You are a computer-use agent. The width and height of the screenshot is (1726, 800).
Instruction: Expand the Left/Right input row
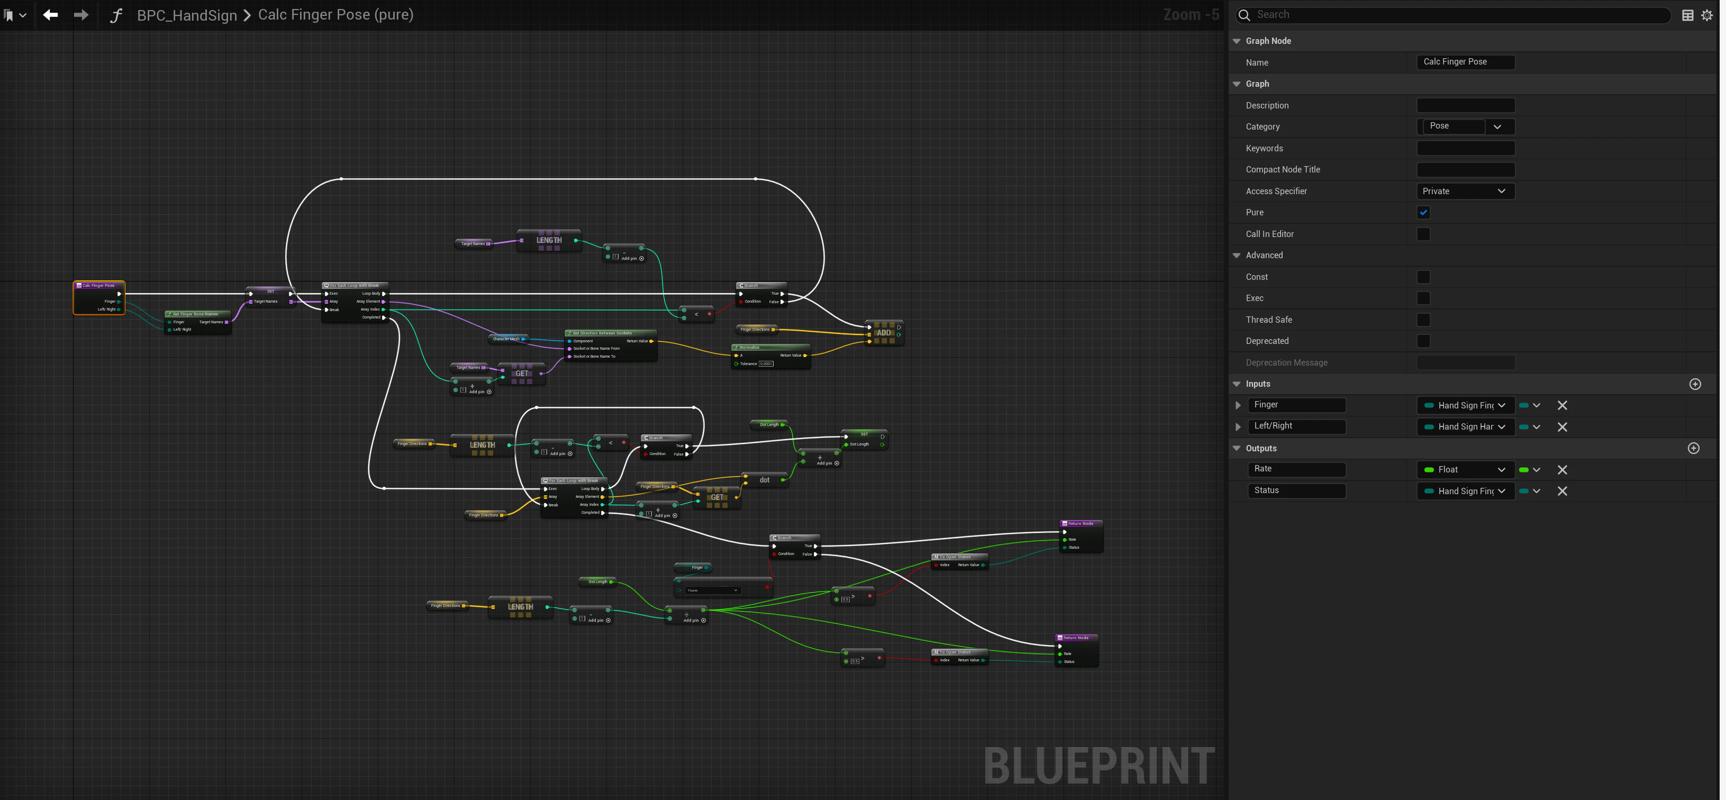1238,427
